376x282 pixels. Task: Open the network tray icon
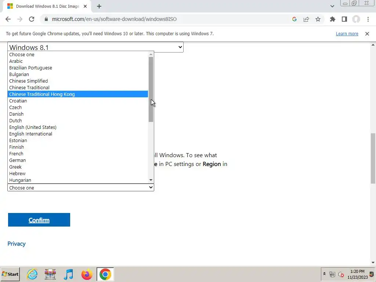click(332, 274)
